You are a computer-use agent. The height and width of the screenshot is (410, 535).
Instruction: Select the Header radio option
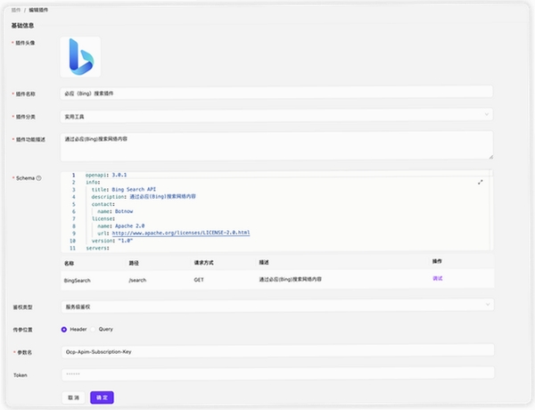(64, 330)
